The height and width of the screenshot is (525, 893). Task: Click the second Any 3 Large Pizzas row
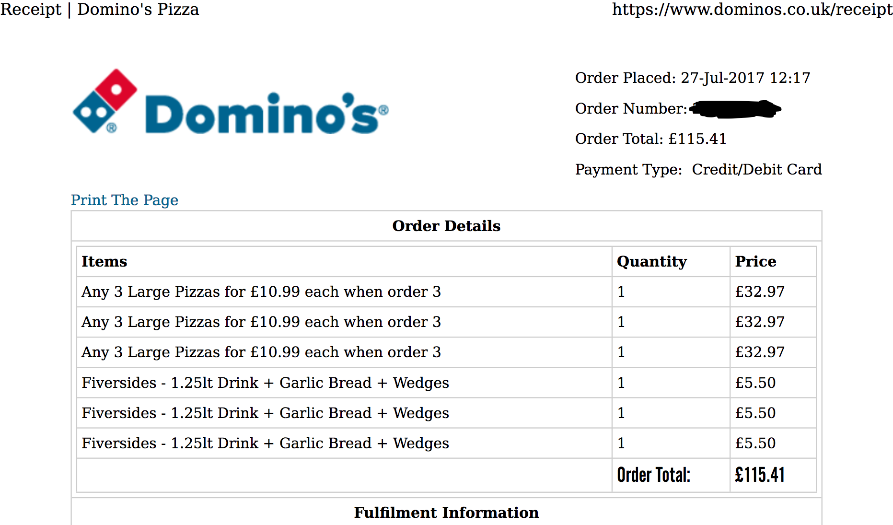coord(446,322)
